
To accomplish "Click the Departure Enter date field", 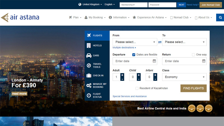I will tap(135, 61).
